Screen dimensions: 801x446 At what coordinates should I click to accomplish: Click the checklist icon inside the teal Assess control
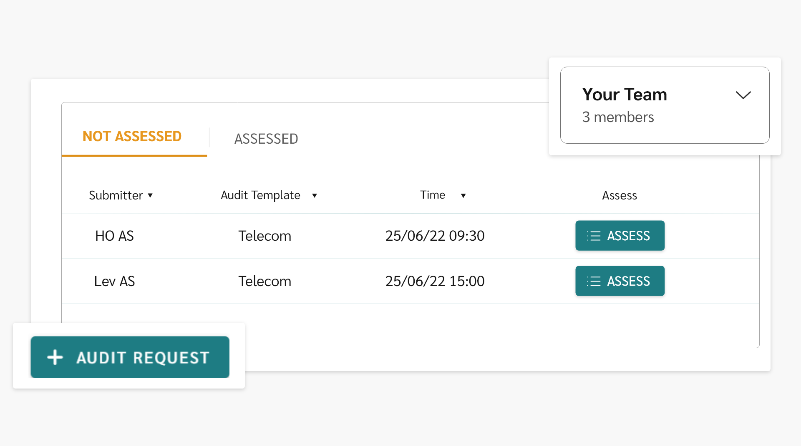pos(594,236)
